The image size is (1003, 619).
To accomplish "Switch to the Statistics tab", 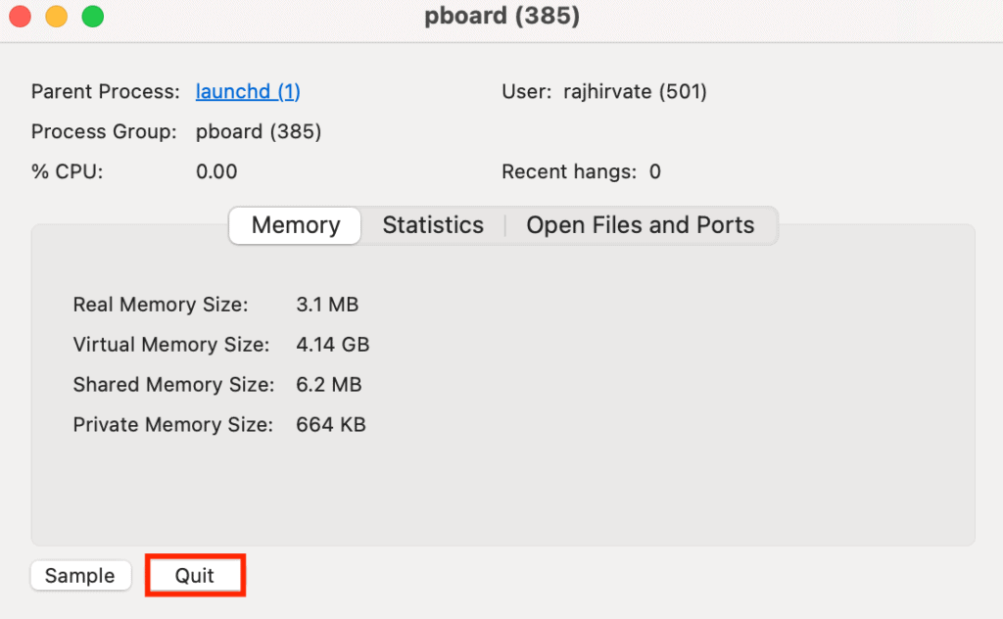I will (x=433, y=225).
